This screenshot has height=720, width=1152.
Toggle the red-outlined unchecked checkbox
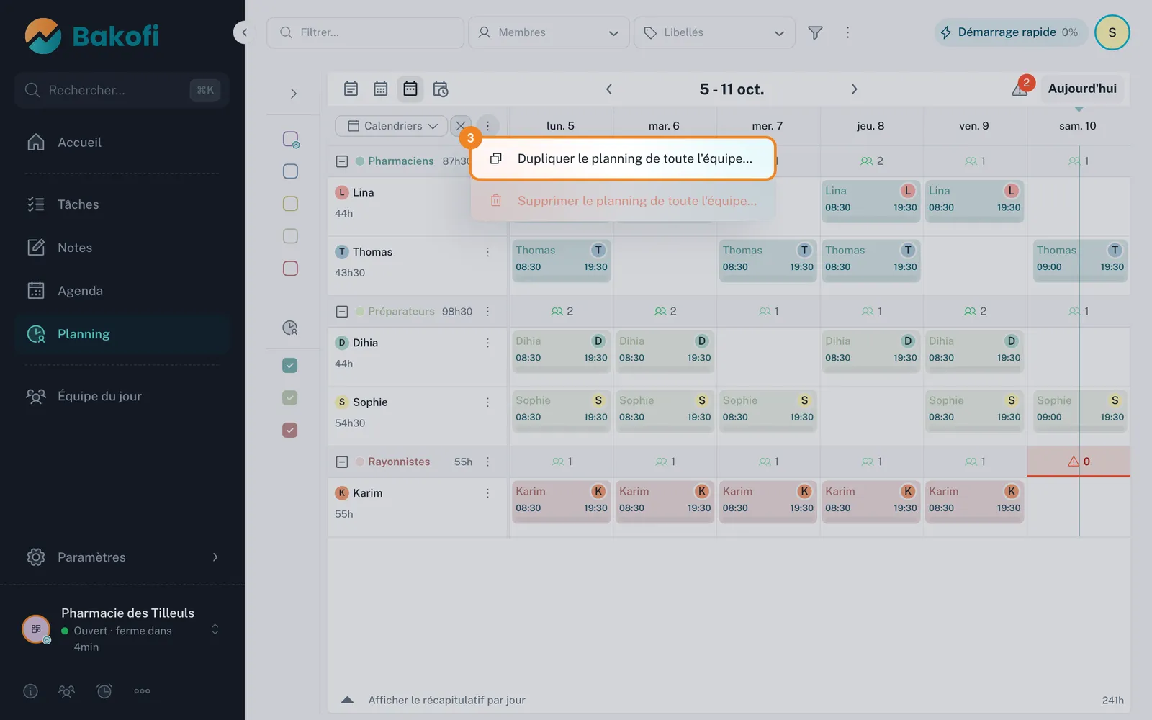pos(290,268)
